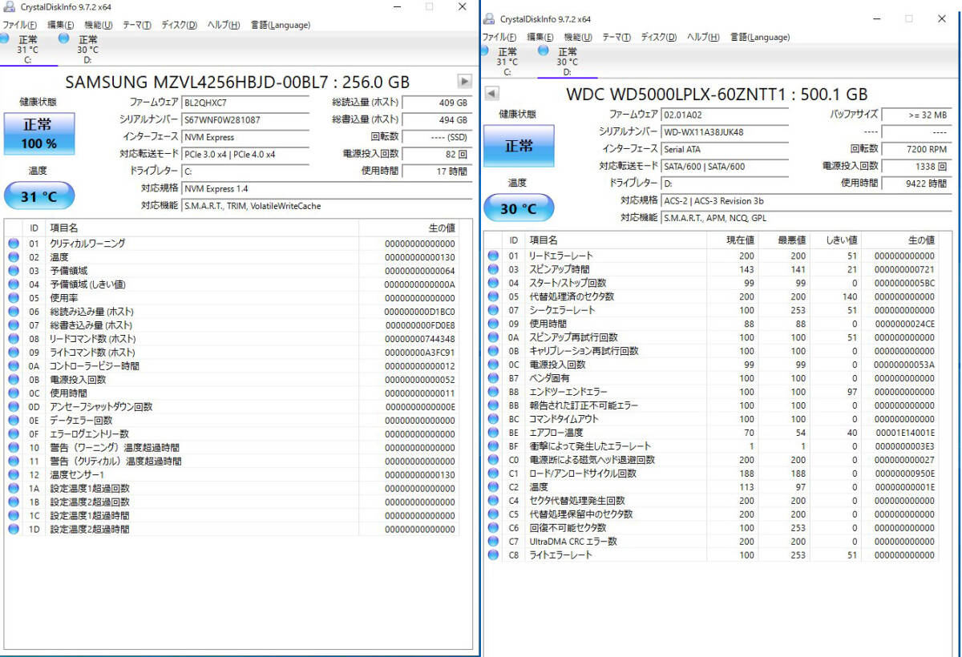Click status icon for リードエラーレート row
Screen dimensions: 962x657
[x=493, y=256]
